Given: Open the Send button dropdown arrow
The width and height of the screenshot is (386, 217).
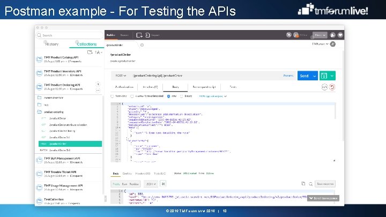Looking at the screenshot, I should (314, 76).
